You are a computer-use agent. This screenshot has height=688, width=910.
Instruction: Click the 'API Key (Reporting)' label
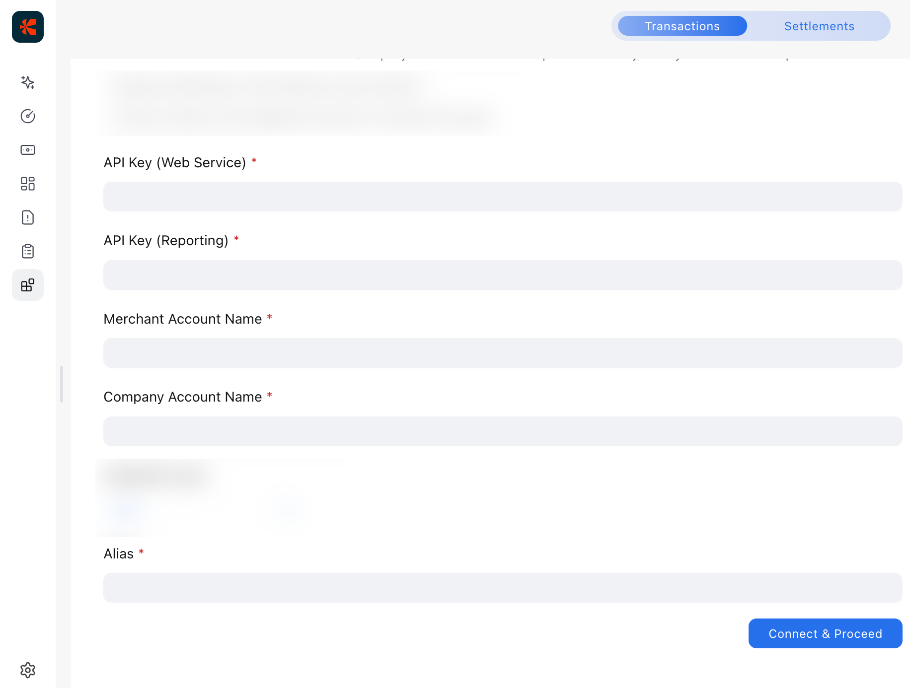pyautogui.click(x=166, y=240)
